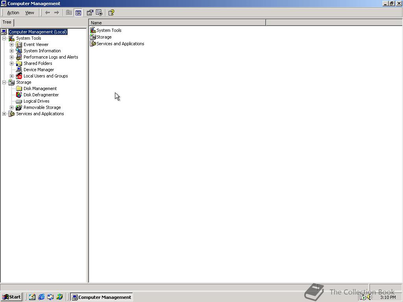Launch Internet Explorer from quick launch
403x302 pixels.
[41, 297]
